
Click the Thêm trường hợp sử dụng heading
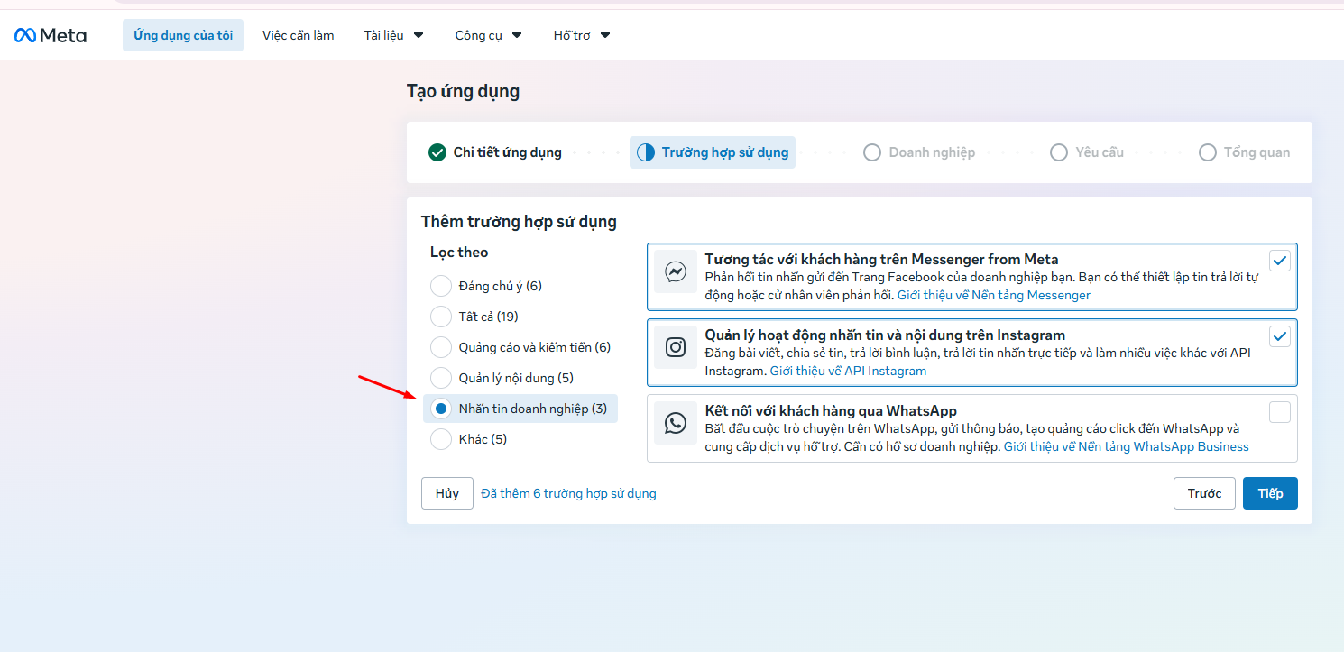(519, 222)
